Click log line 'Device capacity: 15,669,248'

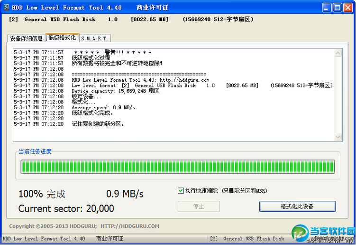(116, 91)
